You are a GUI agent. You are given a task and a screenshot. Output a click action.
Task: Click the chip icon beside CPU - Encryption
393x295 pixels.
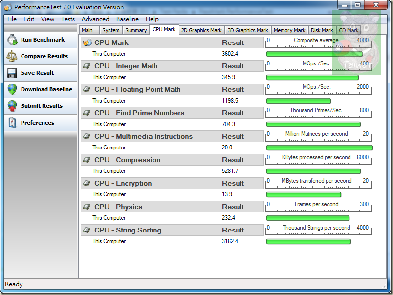87,183
